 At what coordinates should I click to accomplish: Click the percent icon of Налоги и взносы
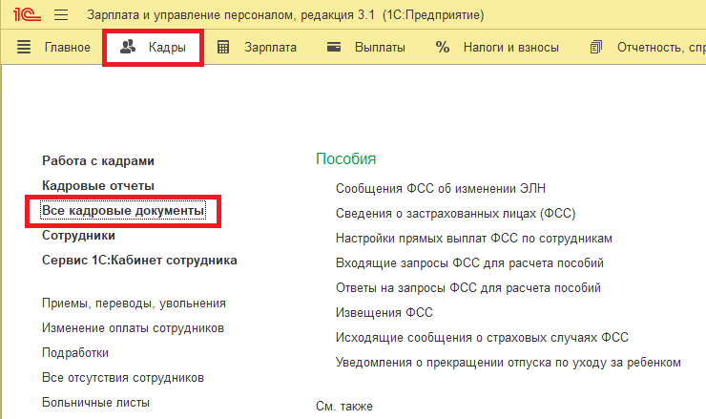point(442,47)
